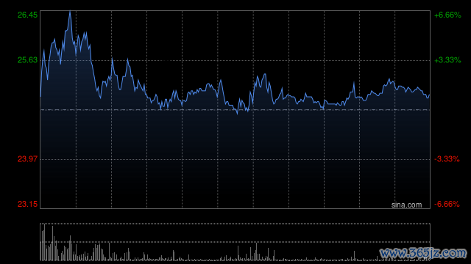Click the 26.45 top price label
Image resolution: width=471 pixels, height=264 pixels.
[28, 15]
